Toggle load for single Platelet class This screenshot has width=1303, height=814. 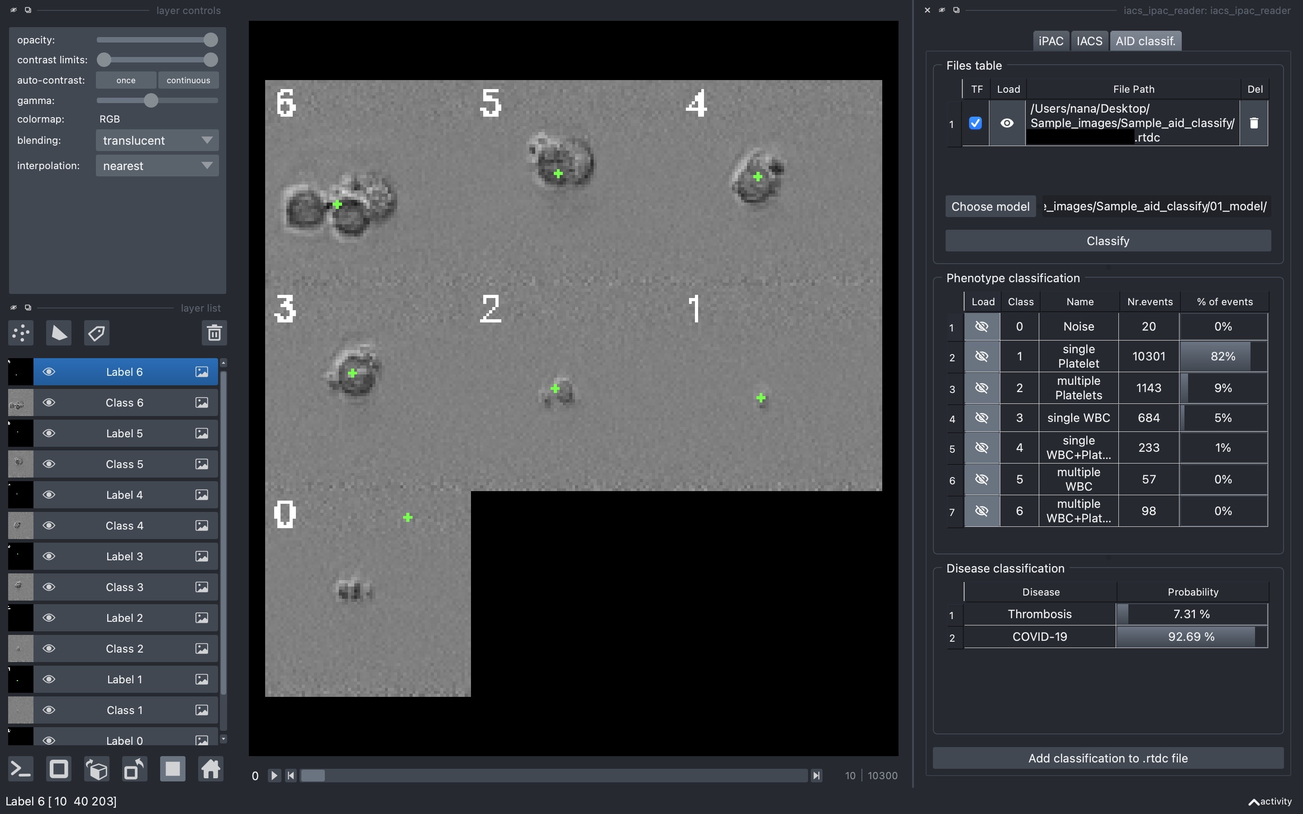coord(982,356)
